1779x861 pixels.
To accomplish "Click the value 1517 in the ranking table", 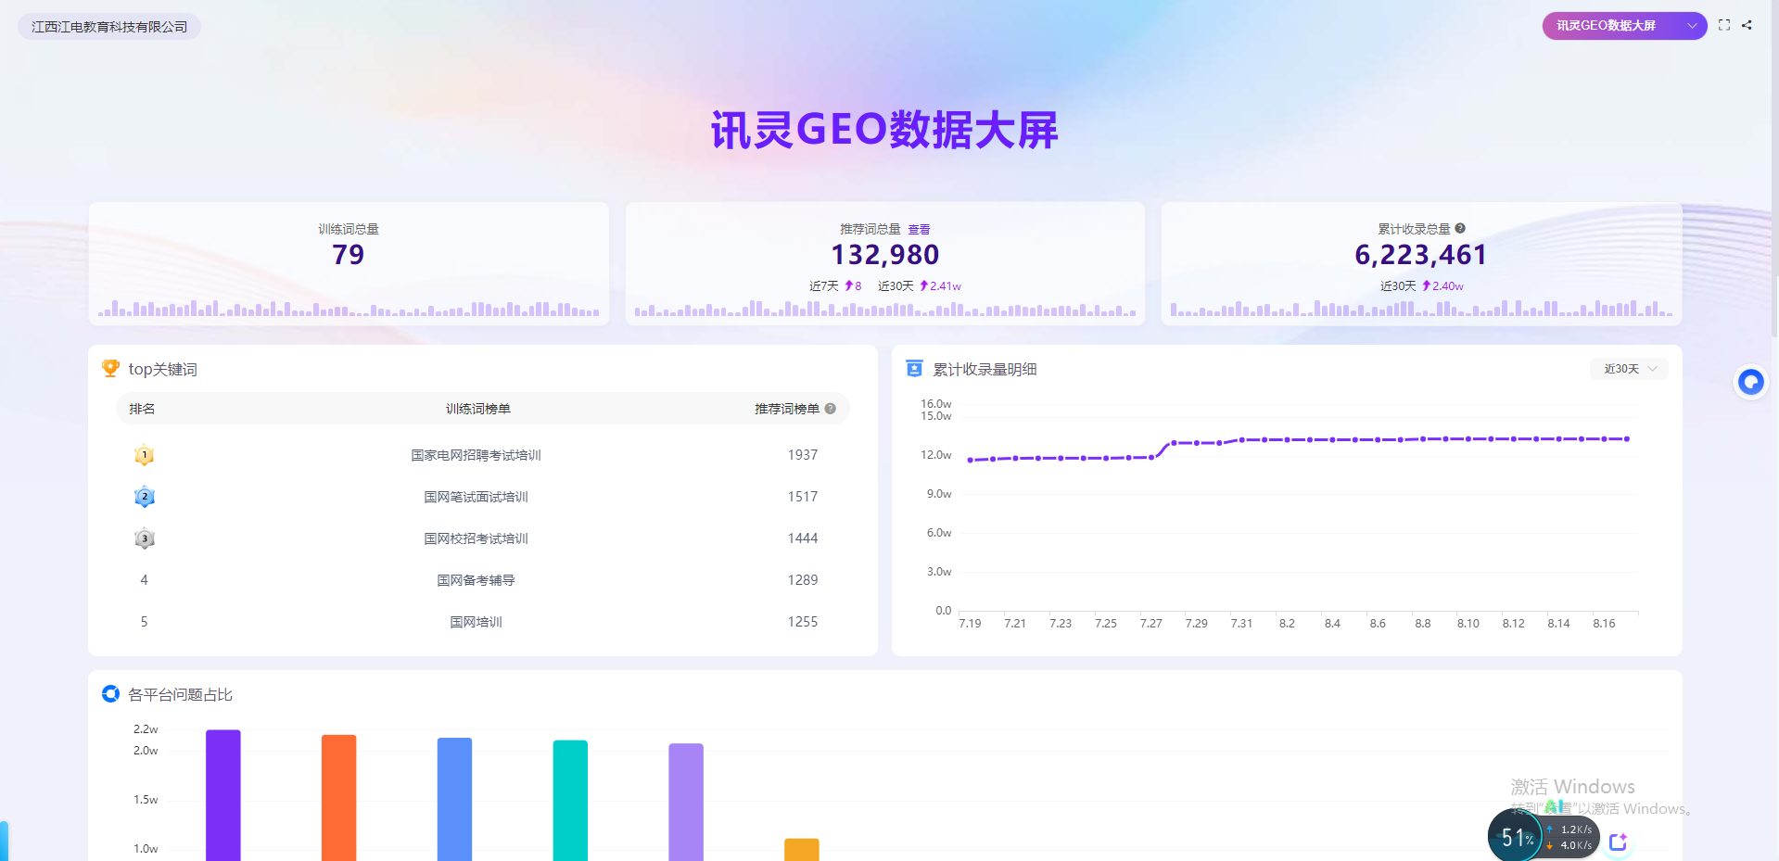I will tap(803, 497).
